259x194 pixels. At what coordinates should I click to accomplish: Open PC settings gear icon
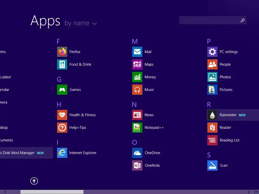coord(212,52)
